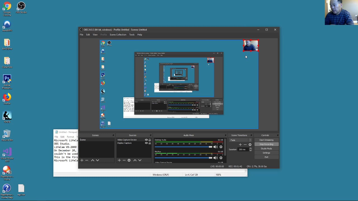Toggle visibility of Display Capture source

pos(146,143)
